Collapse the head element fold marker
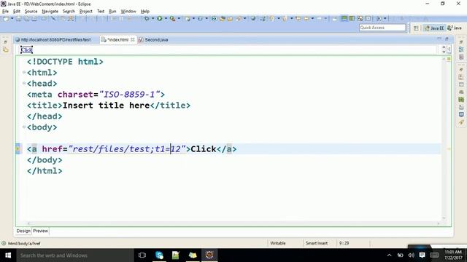Viewport: 467px width, 262px height. 24,83
